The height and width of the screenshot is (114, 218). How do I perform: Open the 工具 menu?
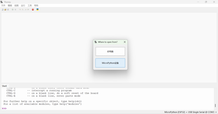click(30, 5)
